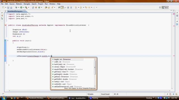Open the Project menu
This screenshot has height=100, width=179.
(x=41, y=4)
